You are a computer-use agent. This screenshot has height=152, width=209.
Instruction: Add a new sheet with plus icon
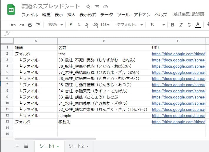pos(17,146)
